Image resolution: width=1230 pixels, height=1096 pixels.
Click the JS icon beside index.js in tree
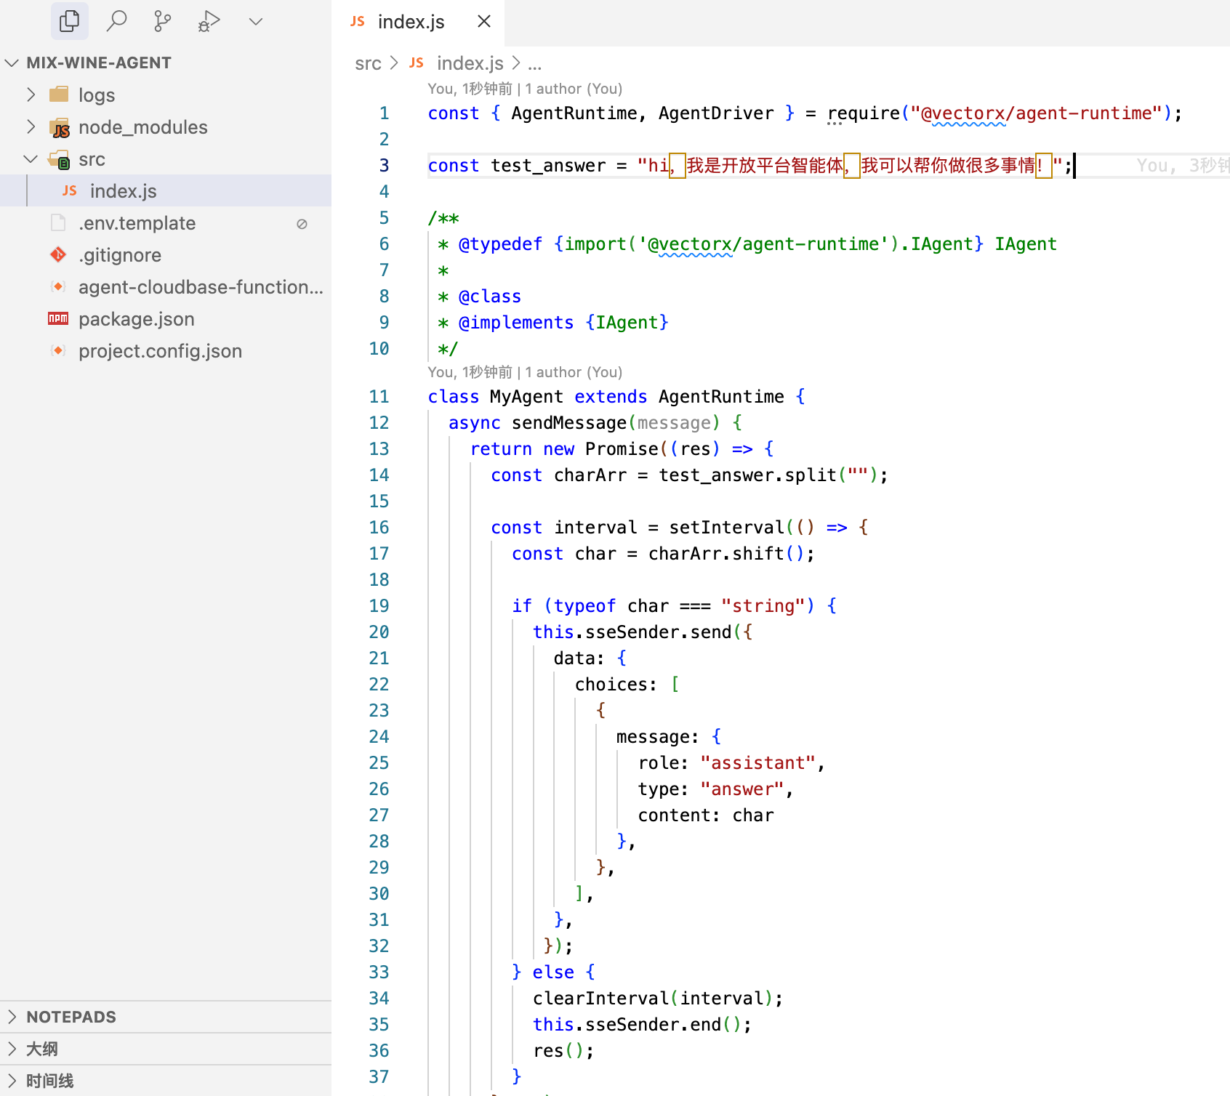(x=70, y=190)
